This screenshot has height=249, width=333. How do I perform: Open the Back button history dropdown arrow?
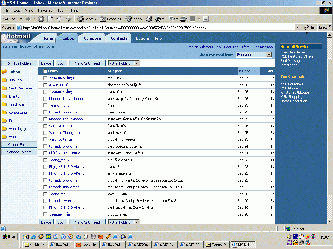tap(21, 19)
